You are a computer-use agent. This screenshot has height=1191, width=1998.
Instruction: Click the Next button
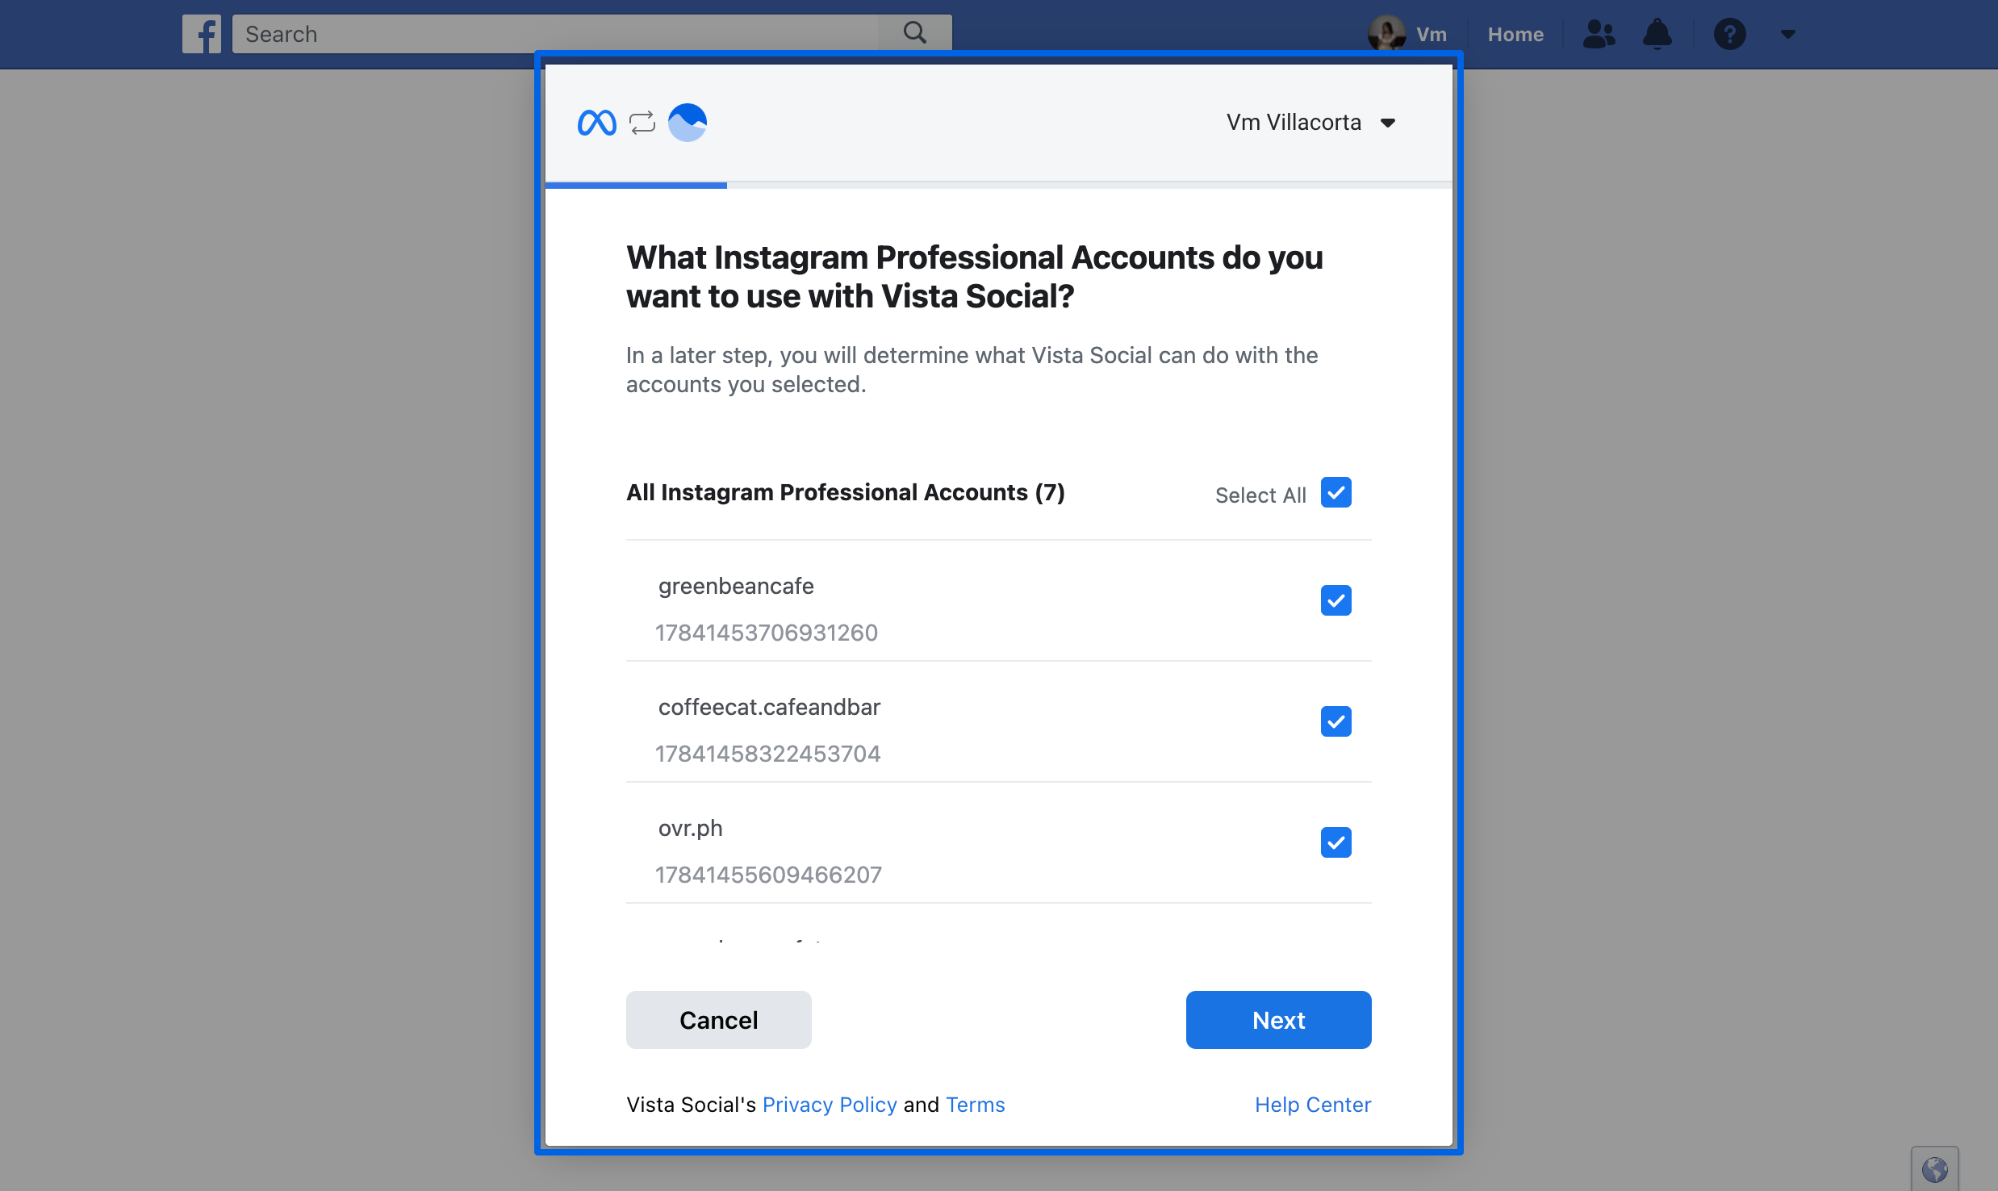point(1279,1019)
